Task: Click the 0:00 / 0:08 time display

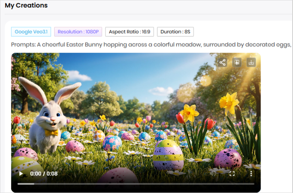Action: pos(44,174)
